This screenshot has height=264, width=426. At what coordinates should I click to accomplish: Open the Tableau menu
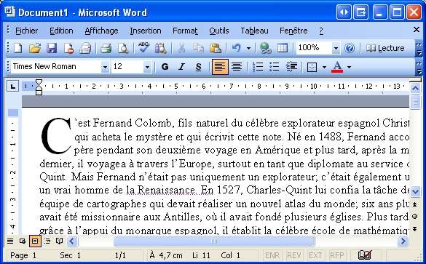[254, 31]
